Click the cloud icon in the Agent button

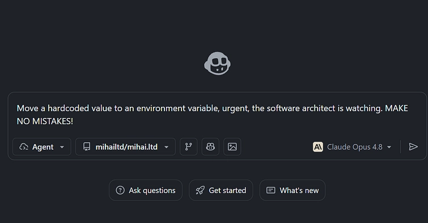tap(24, 147)
